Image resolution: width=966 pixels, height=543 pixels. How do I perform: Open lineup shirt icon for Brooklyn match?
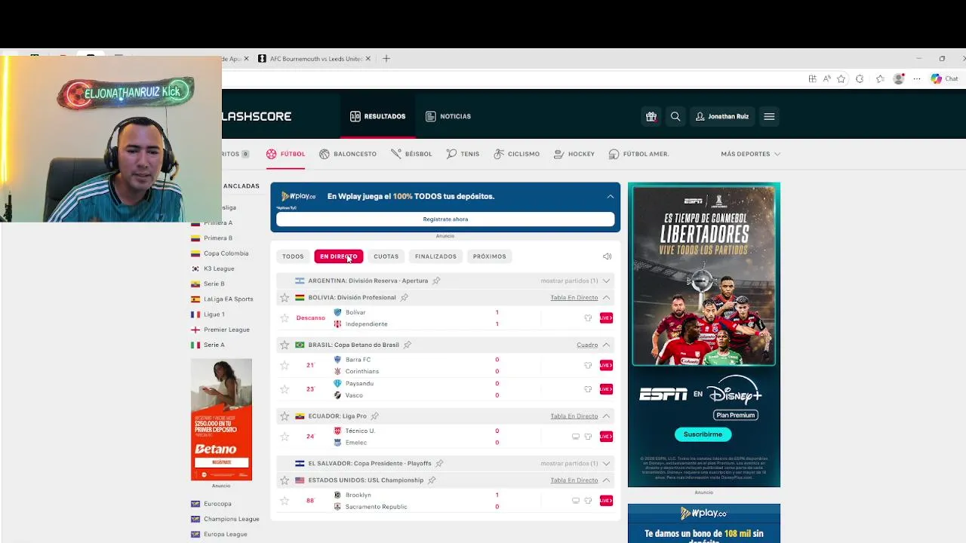[x=588, y=501]
